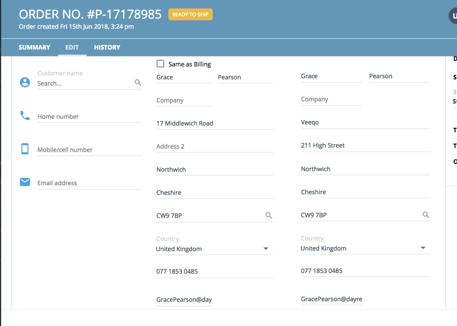The image size is (457, 326).
Task: Expand the shipping Country dropdown
Action: (x=424, y=248)
